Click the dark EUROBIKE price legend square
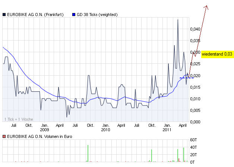234x167 pixels. [x=4, y=15]
